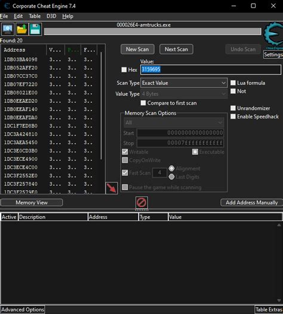Open the Edit menu

(18, 16)
